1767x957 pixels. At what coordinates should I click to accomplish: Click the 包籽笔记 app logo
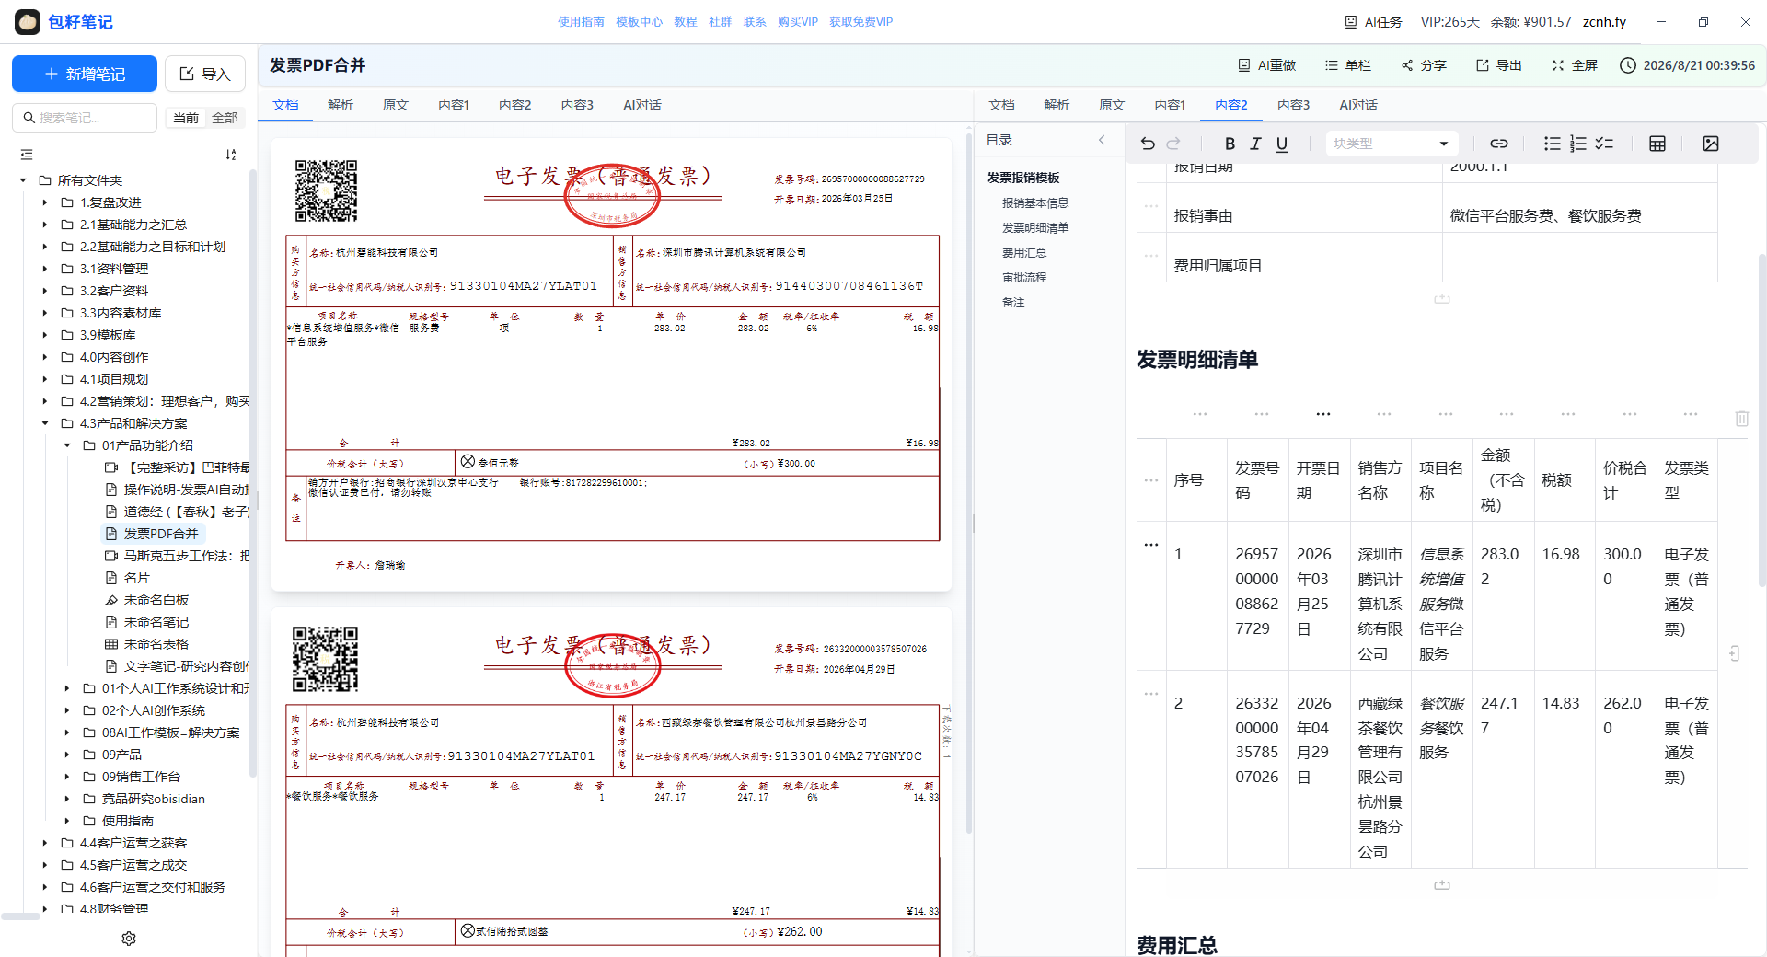(28, 22)
